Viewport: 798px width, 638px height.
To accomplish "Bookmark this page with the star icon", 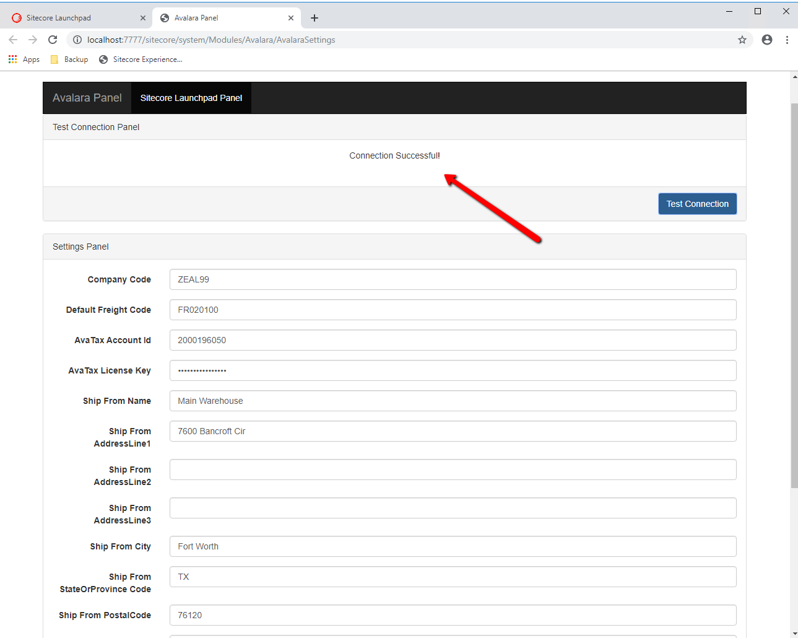I will pyautogui.click(x=742, y=40).
